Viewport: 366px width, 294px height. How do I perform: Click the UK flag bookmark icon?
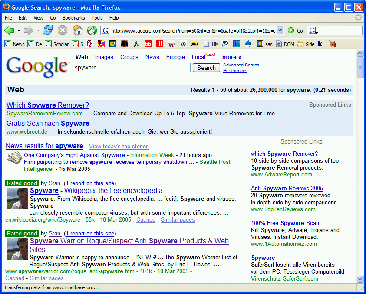click(x=101, y=44)
